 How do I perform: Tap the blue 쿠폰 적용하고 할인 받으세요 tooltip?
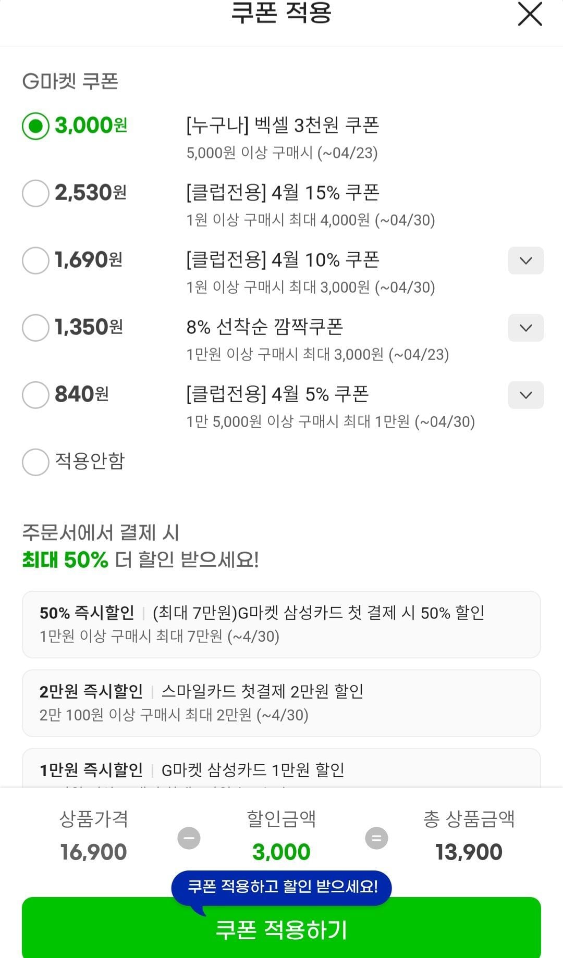click(x=282, y=887)
